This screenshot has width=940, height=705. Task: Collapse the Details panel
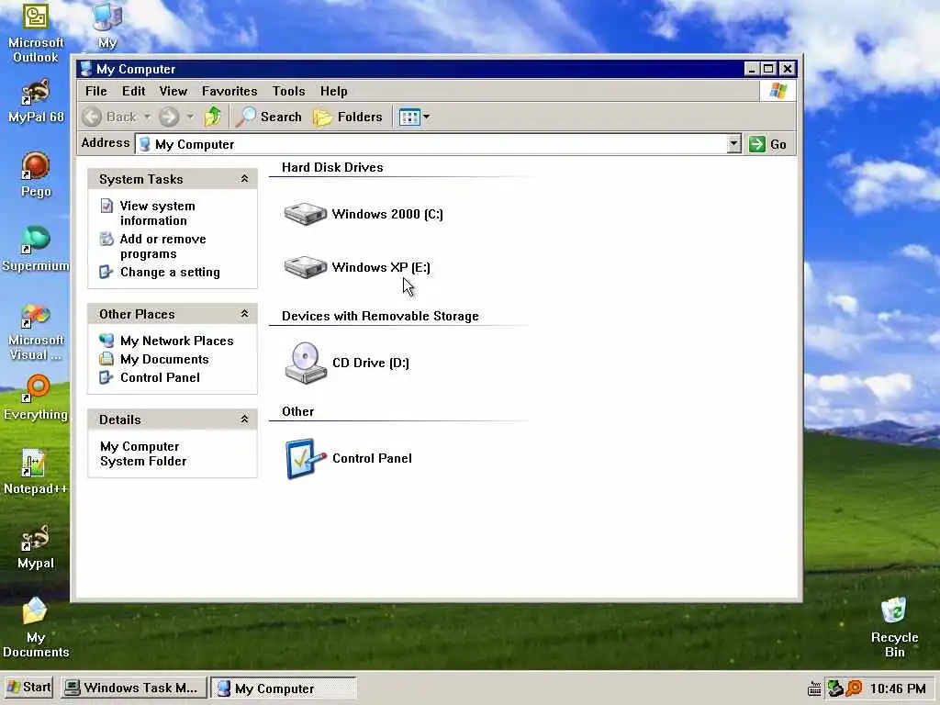click(244, 419)
